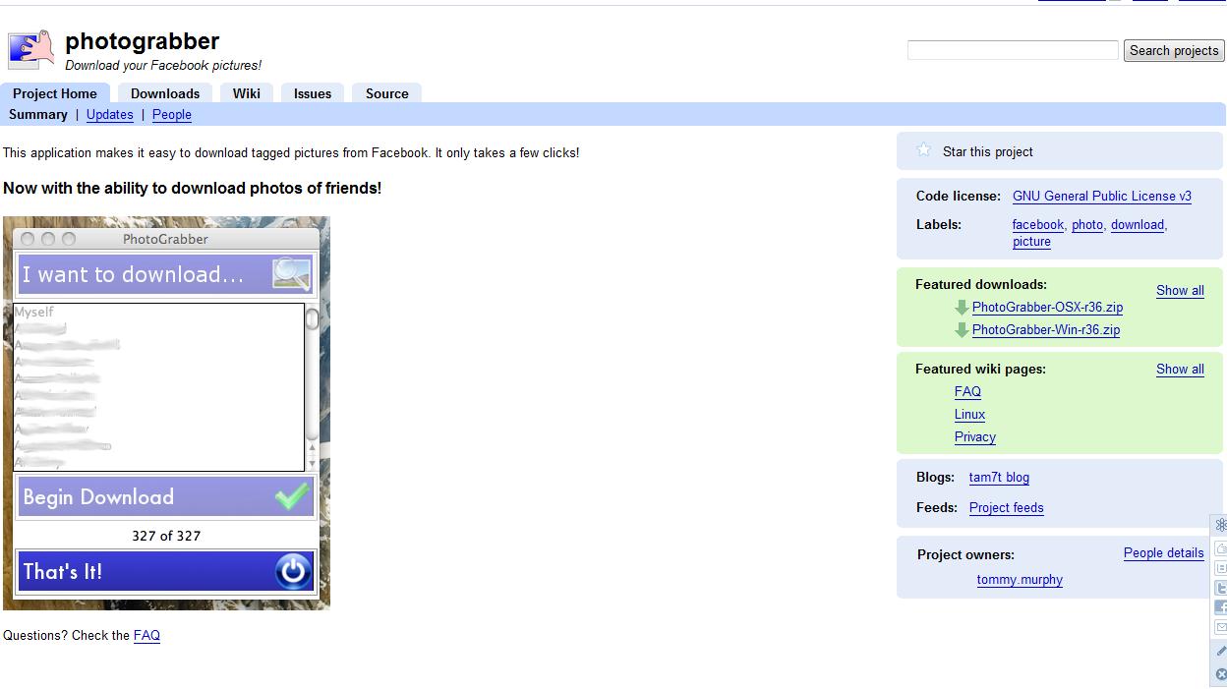Open the People sub-tab link

tap(172, 114)
